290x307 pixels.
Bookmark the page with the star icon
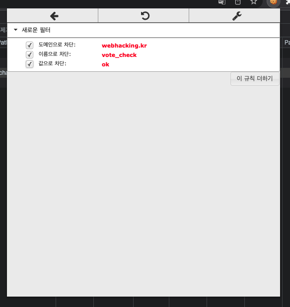254,2
